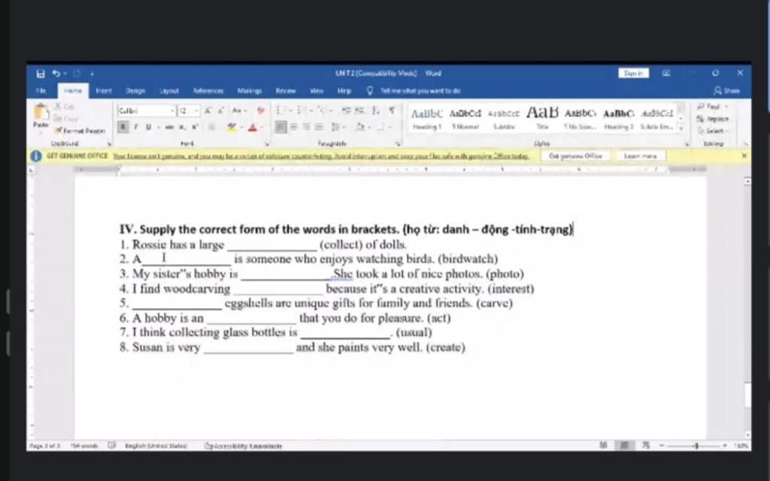
Task: Decrease font size with Shrink Font
Action: click(x=220, y=111)
